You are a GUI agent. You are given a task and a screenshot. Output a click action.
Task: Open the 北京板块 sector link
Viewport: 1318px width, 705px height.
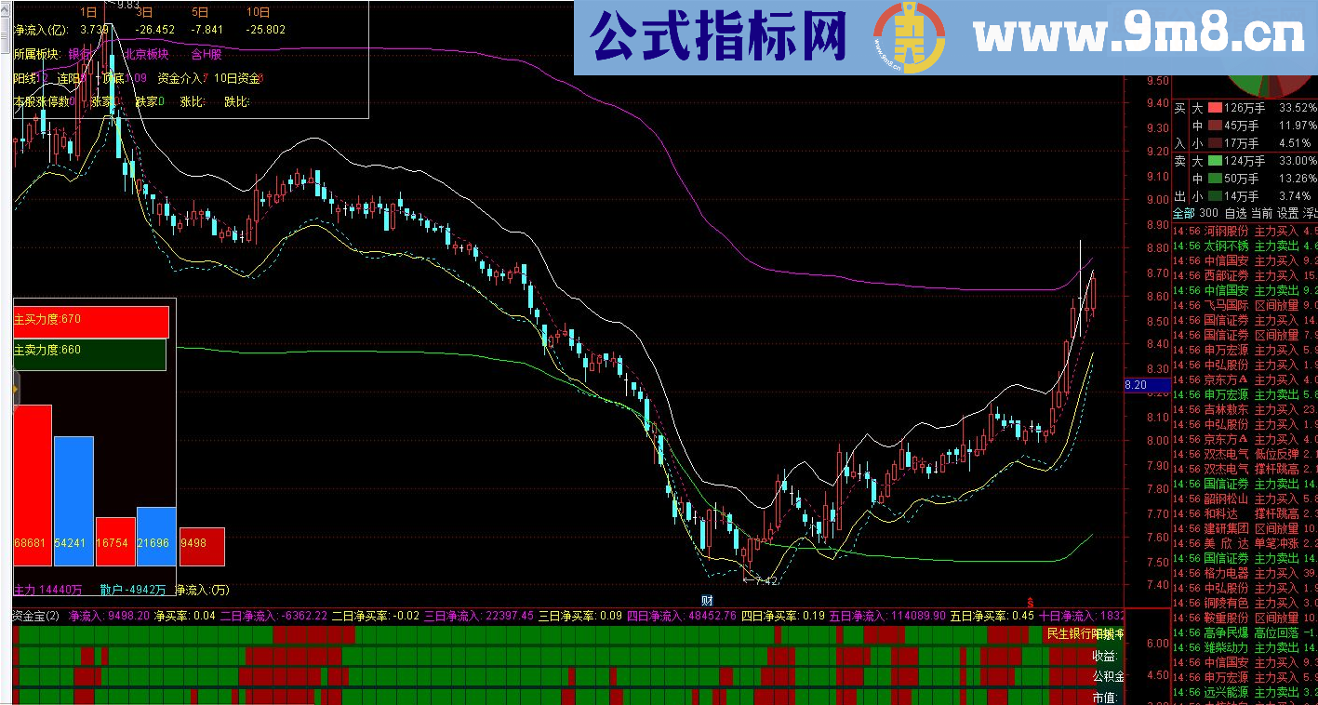[x=145, y=53]
